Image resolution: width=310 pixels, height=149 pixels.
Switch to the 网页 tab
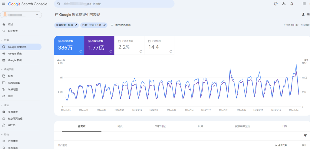(x=120, y=126)
